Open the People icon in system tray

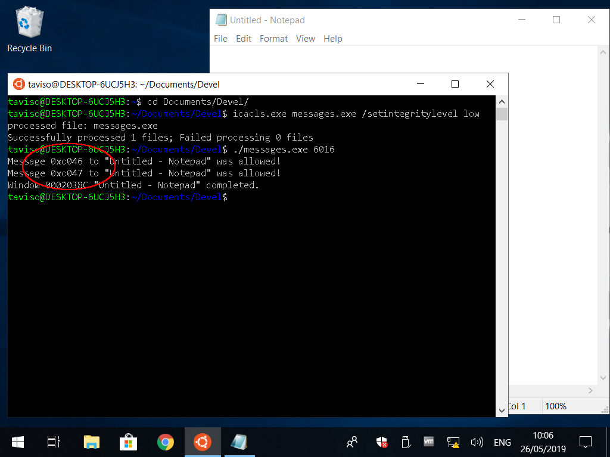[353, 442]
